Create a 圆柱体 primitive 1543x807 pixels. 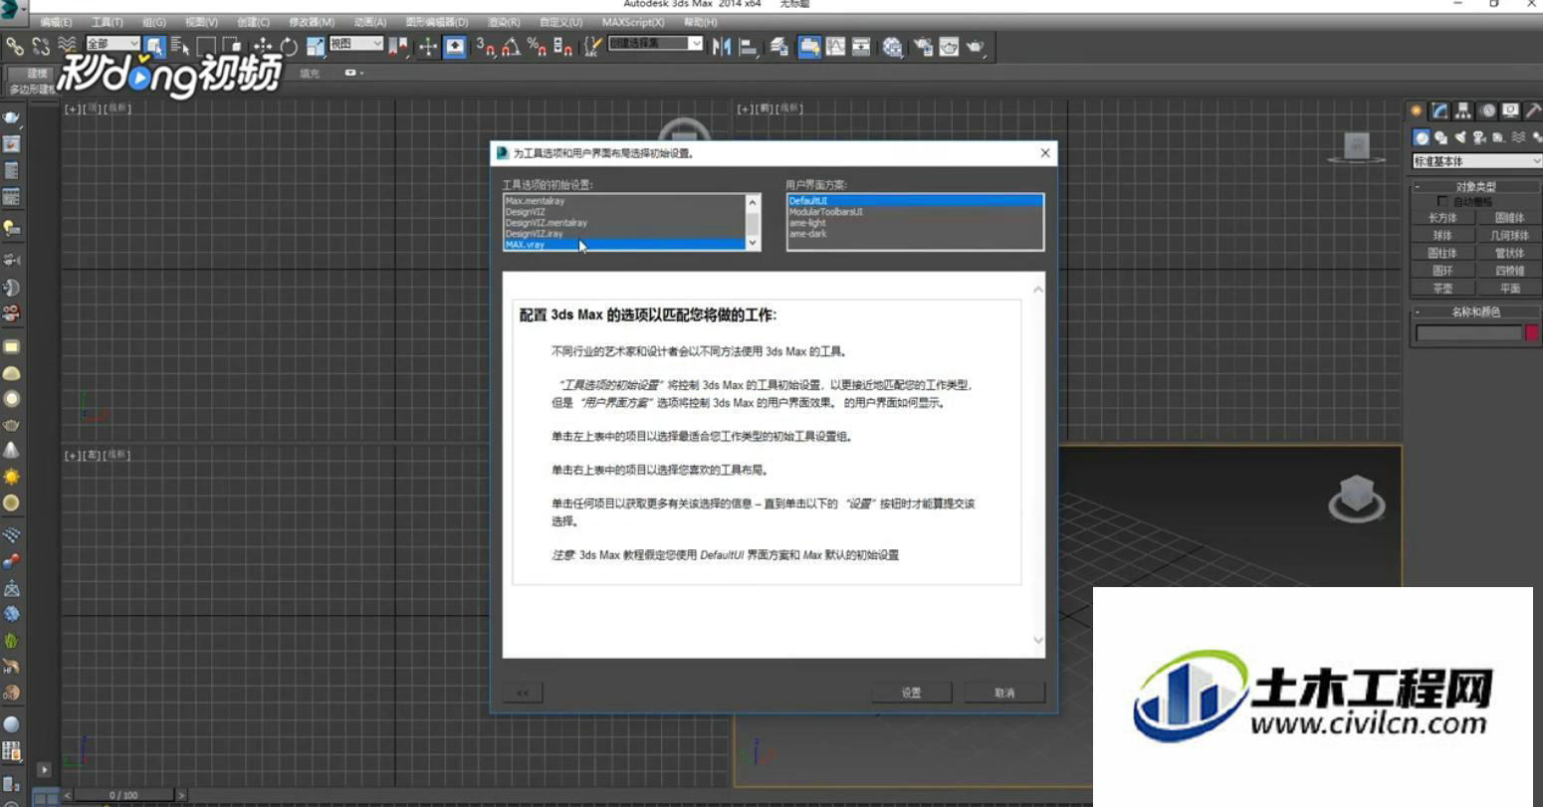pyautogui.click(x=1442, y=254)
